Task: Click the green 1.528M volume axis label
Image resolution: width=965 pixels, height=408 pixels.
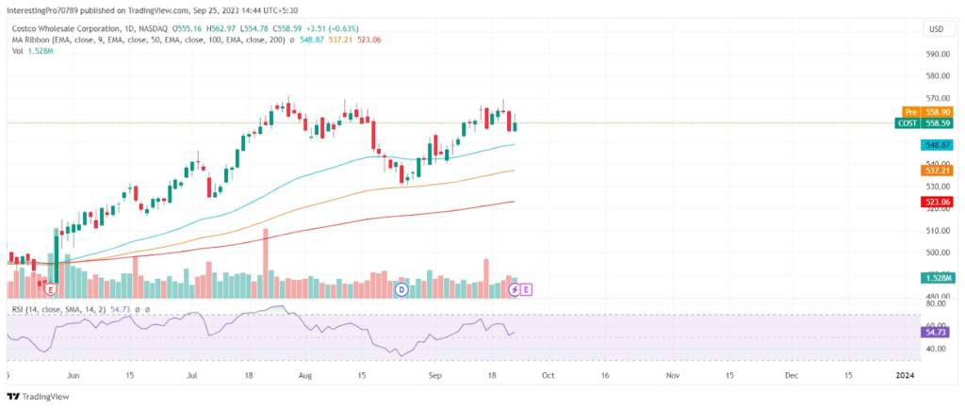Action: click(x=936, y=279)
